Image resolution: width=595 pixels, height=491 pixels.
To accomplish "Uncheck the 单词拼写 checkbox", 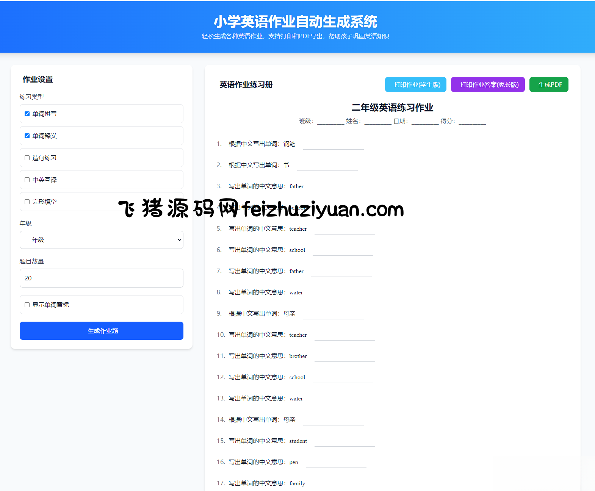I will (x=27, y=114).
